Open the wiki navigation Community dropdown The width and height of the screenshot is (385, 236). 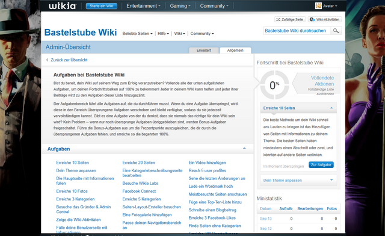tap(202, 34)
